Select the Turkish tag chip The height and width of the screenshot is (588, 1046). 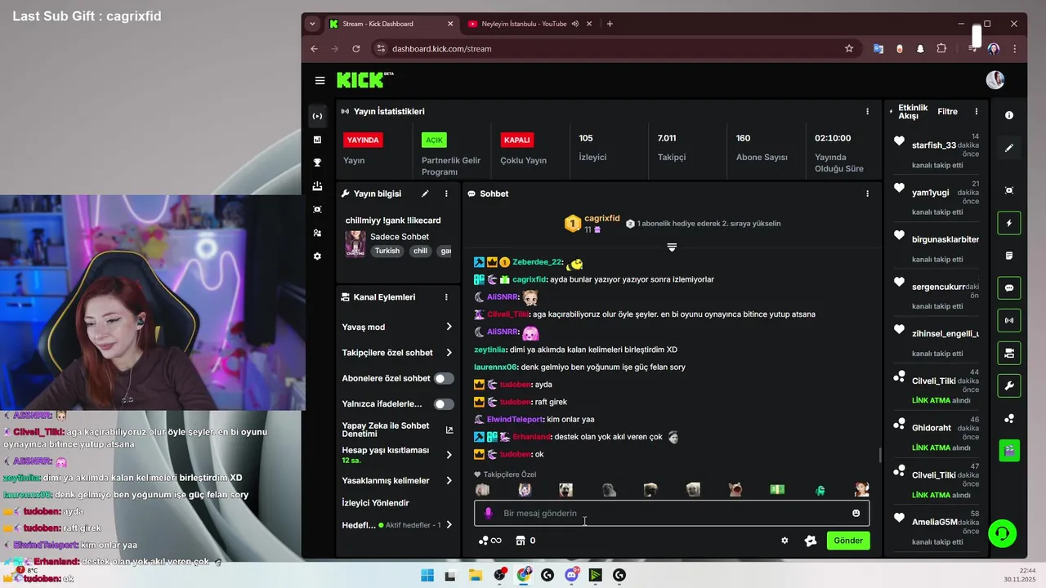pos(387,251)
